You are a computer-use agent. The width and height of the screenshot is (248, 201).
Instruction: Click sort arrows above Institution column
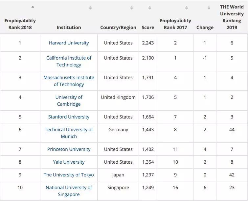pyautogui.click(x=90, y=8)
